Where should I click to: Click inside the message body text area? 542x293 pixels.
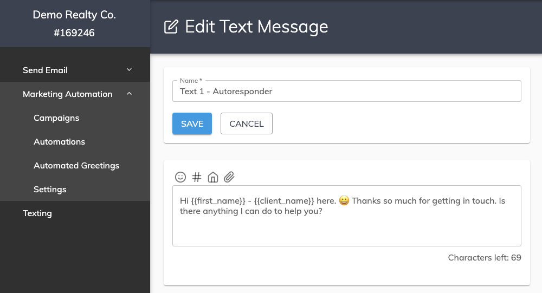(347, 216)
